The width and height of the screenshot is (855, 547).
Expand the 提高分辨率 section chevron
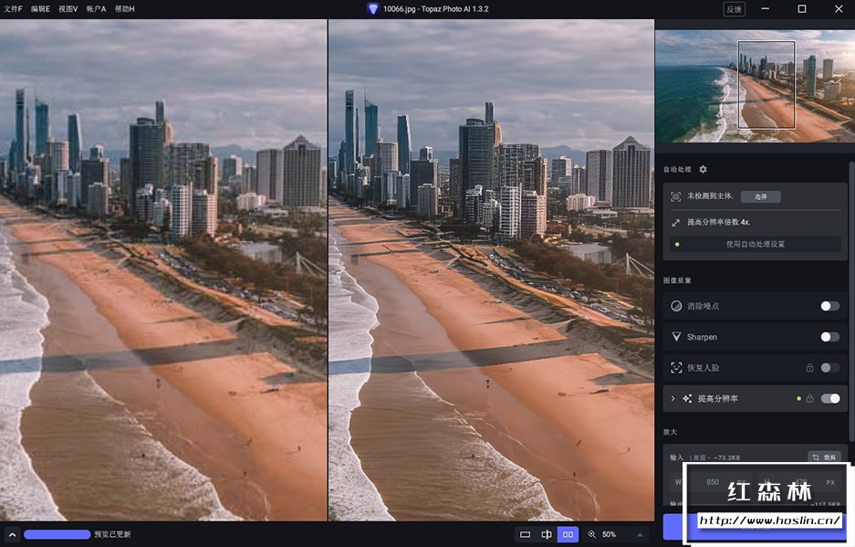point(673,399)
